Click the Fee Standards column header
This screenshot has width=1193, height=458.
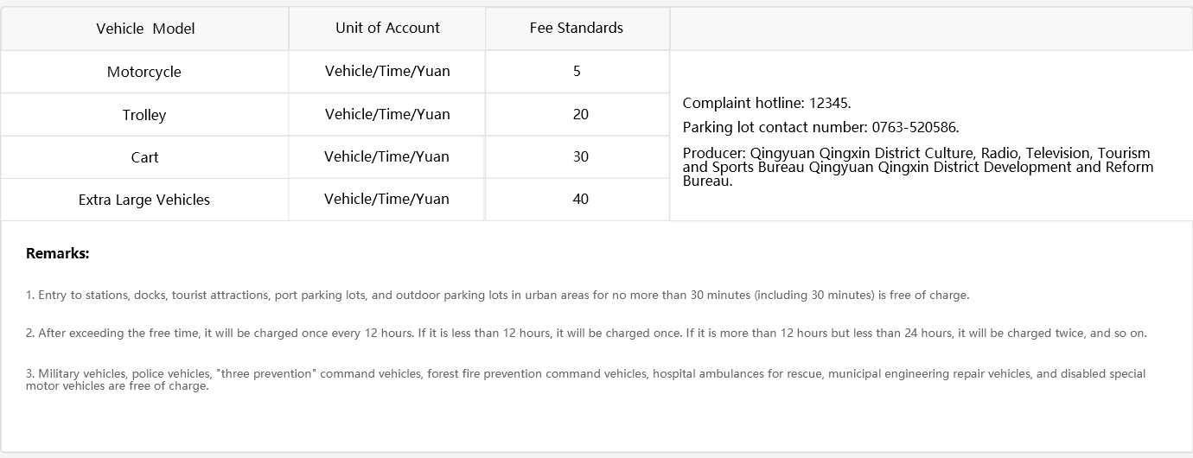tap(577, 28)
